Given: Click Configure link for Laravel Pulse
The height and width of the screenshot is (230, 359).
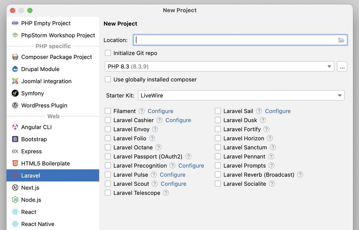Looking at the screenshot, I should click(173, 175).
